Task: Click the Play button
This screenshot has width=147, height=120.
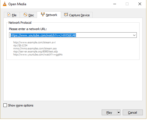Action: click(109, 113)
